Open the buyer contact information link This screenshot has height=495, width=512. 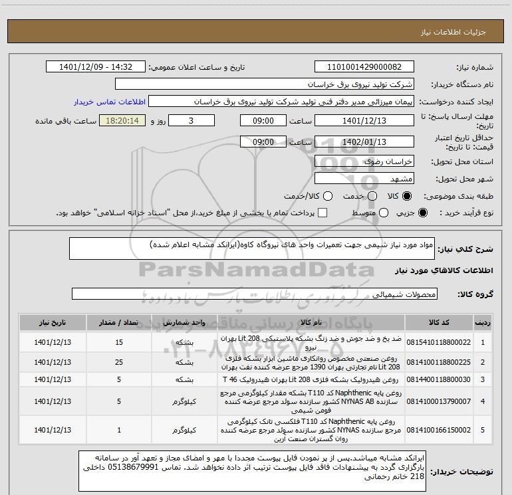110,102
